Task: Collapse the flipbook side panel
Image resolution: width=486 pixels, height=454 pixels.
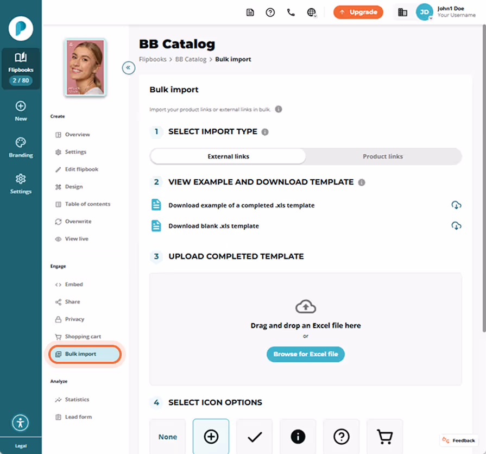Action: 128,67
